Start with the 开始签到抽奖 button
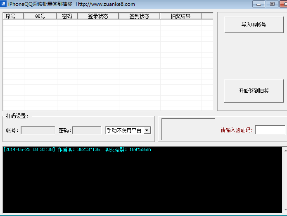The height and width of the screenshot is (216, 287). 254,91
